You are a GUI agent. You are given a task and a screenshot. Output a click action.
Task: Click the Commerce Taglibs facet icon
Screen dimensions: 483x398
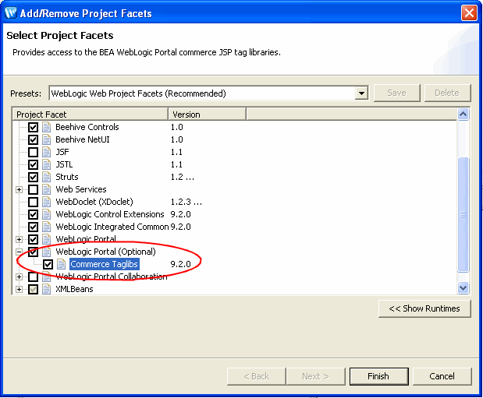tap(62, 264)
